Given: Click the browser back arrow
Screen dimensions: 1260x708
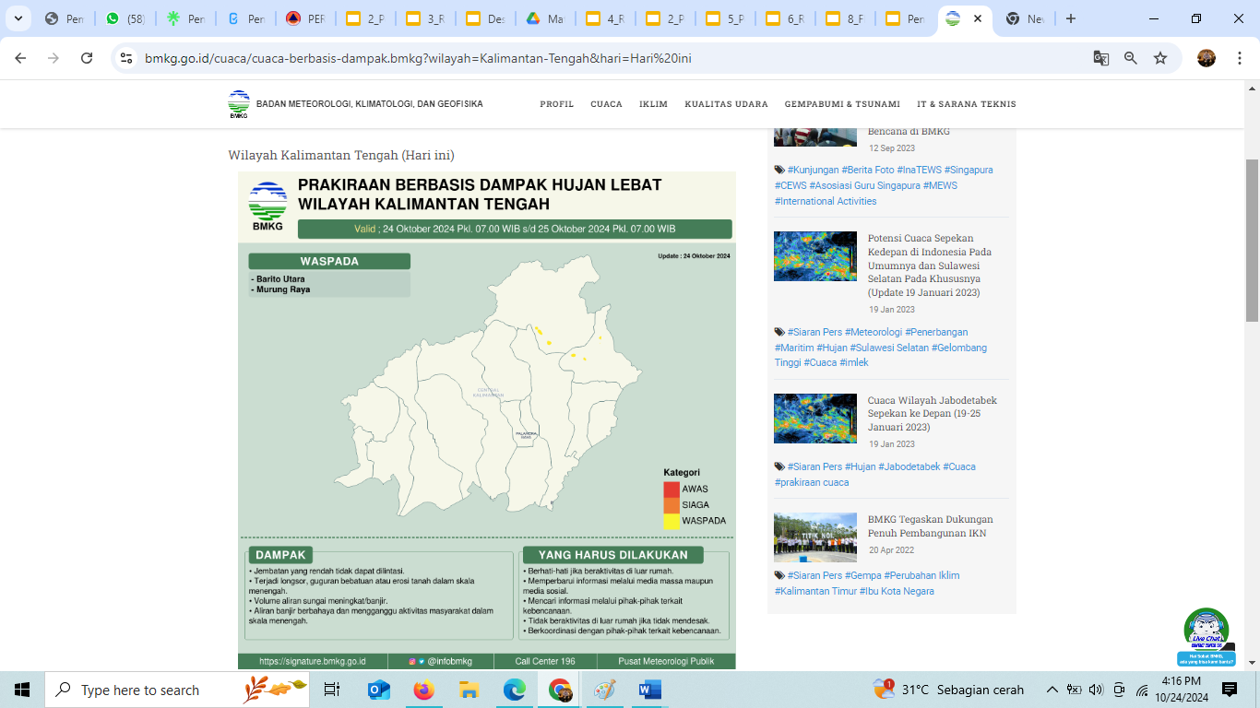Looking at the screenshot, I should click(x=20, y=58).
